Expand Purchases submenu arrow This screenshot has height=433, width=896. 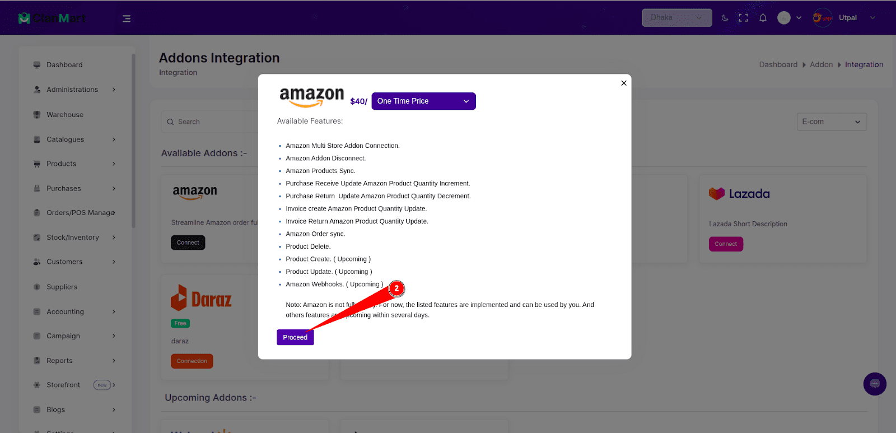[x=114, y=189]
